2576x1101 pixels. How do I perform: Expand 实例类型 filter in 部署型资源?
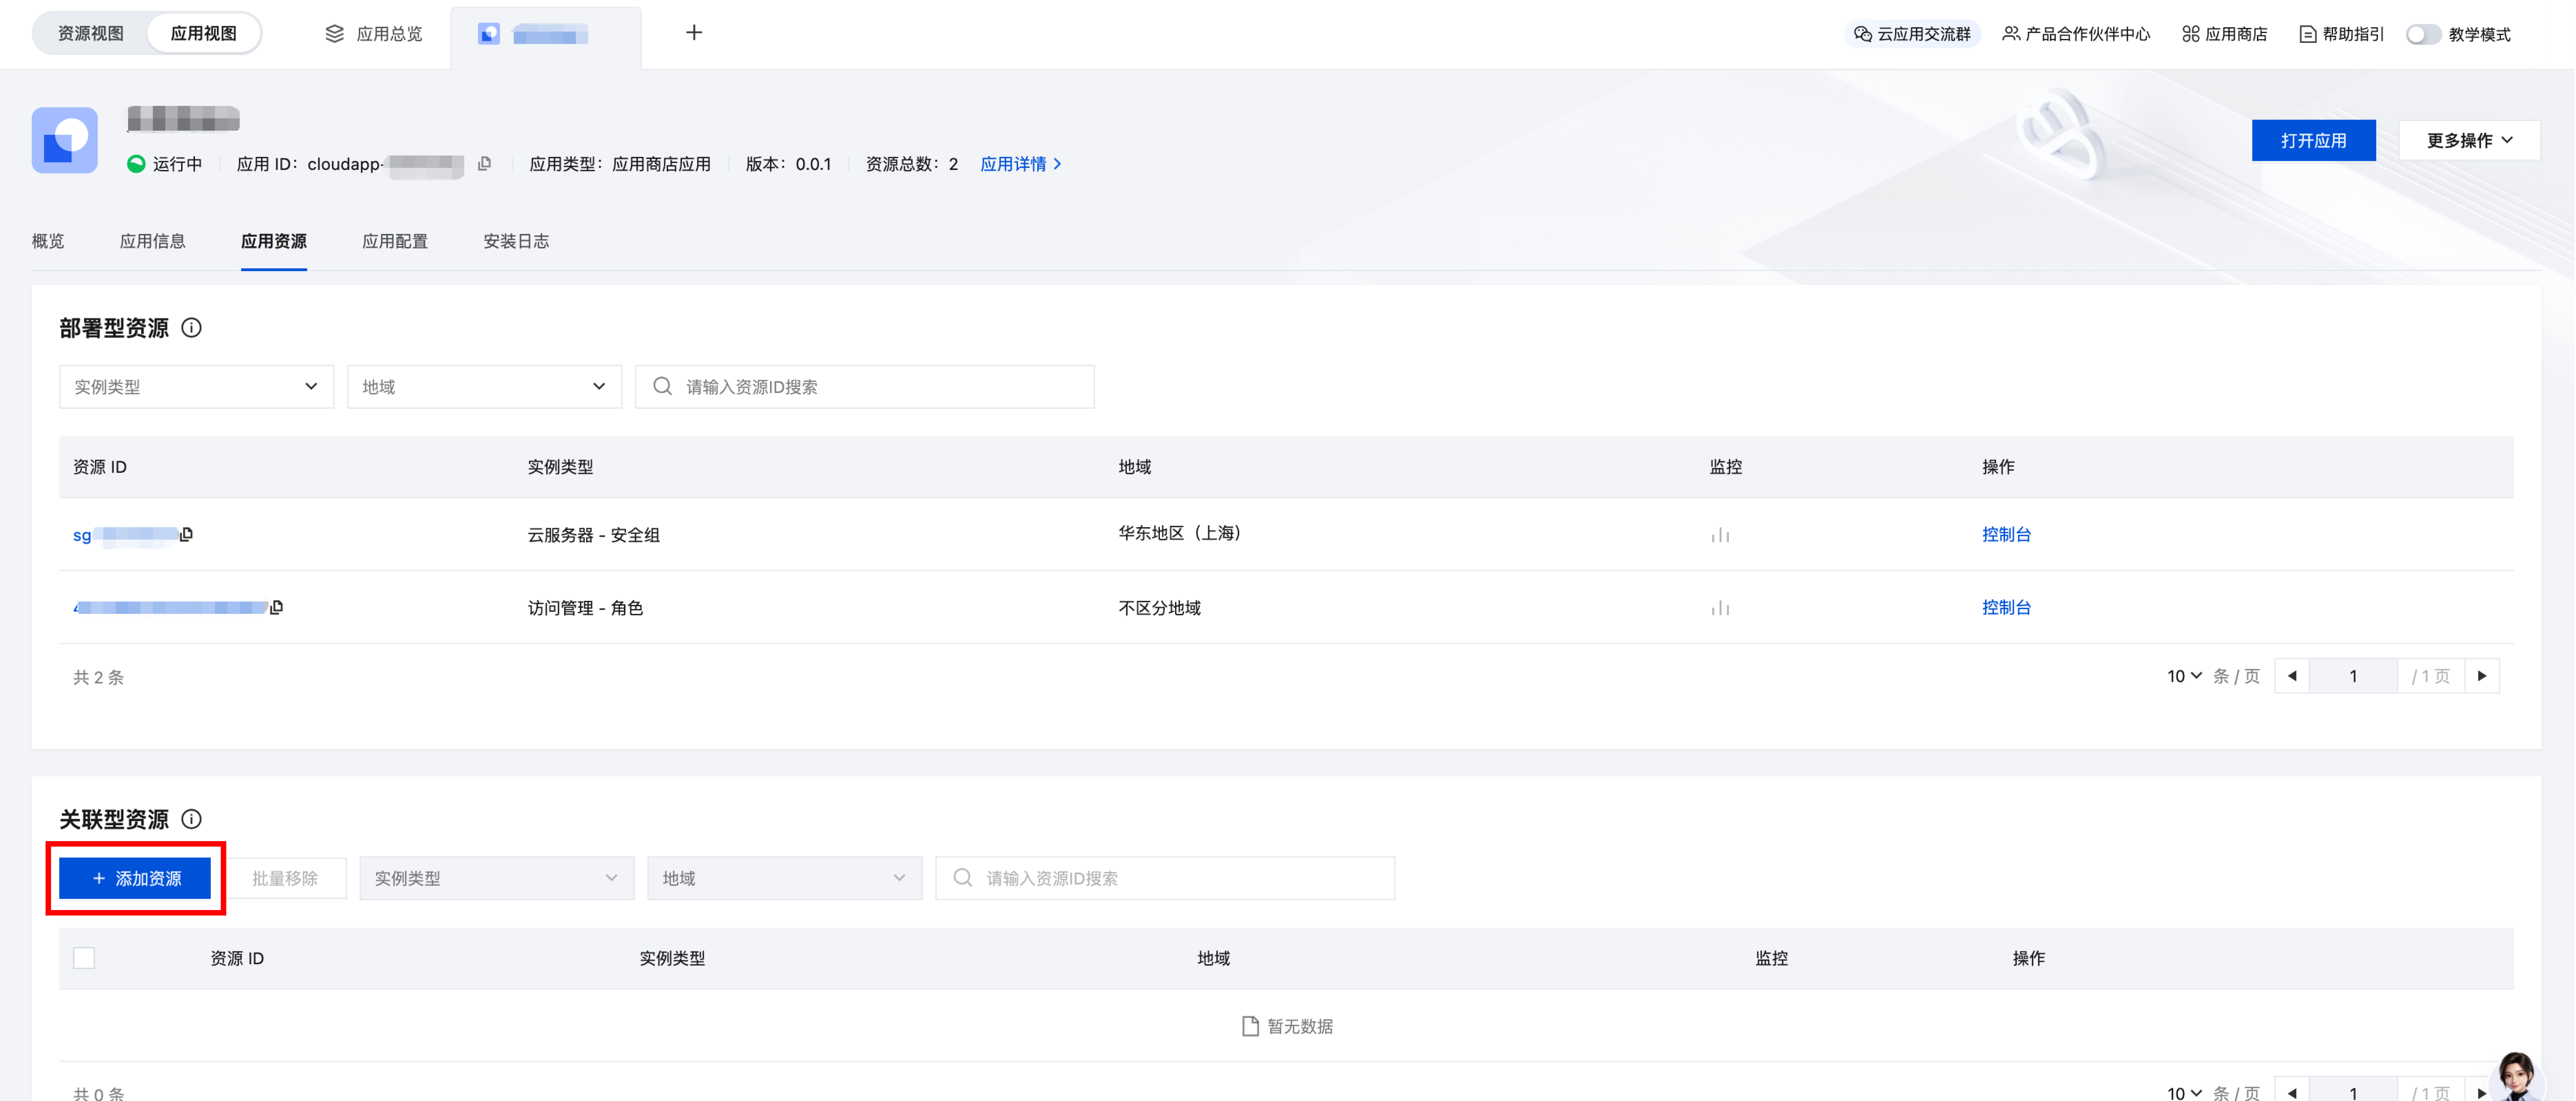197,387
